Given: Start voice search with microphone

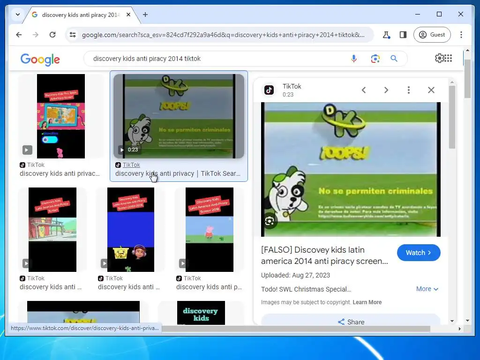Looking at the screenshot, I should click(x=353, y=59).
